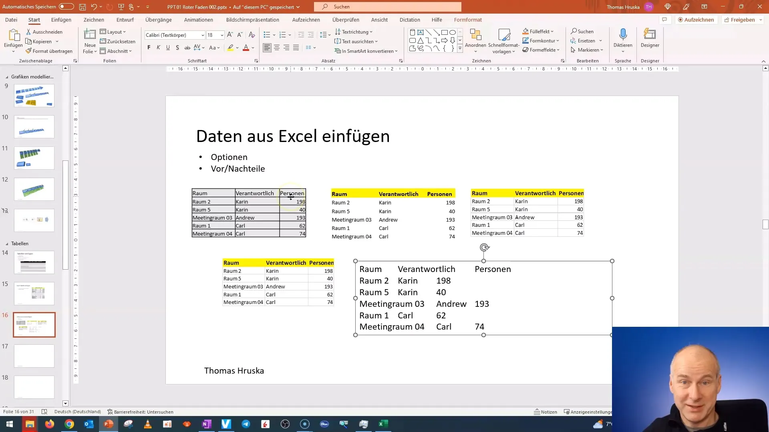This screenshot has height=432, width=769.
Task: Click the numbered list icon
Action: [x=282, y=35]
